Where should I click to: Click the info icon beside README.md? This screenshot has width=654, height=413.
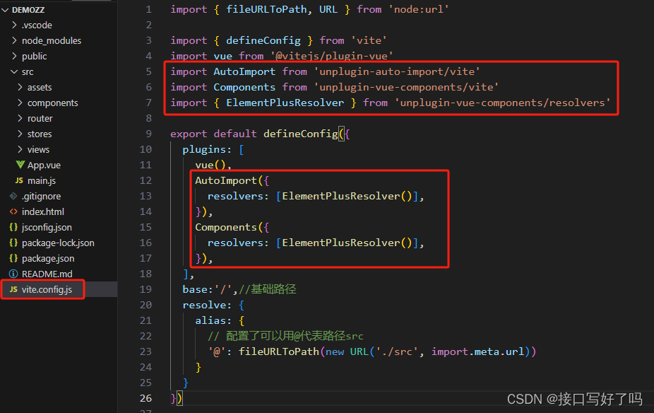click(13, 274)
